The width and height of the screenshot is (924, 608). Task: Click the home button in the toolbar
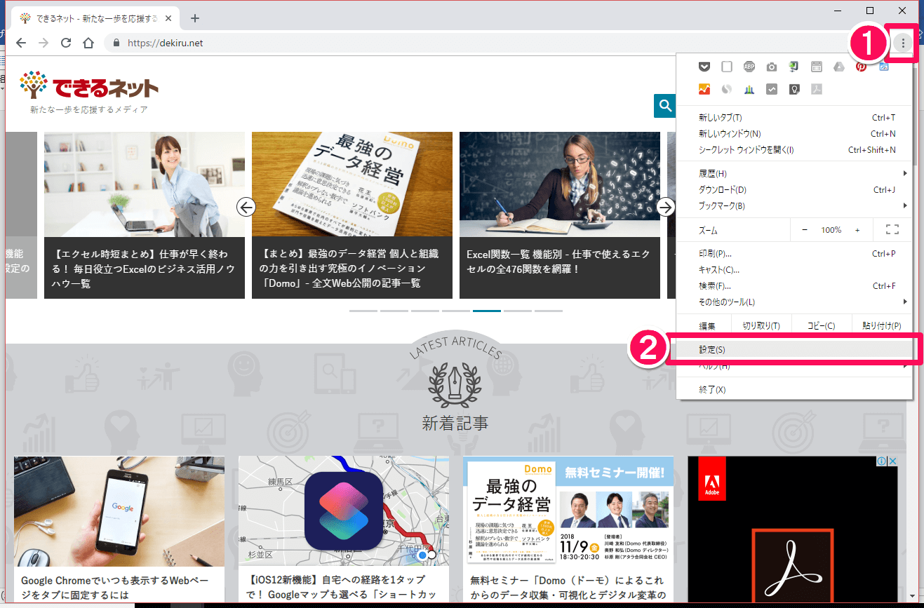(x=88, y=43)
